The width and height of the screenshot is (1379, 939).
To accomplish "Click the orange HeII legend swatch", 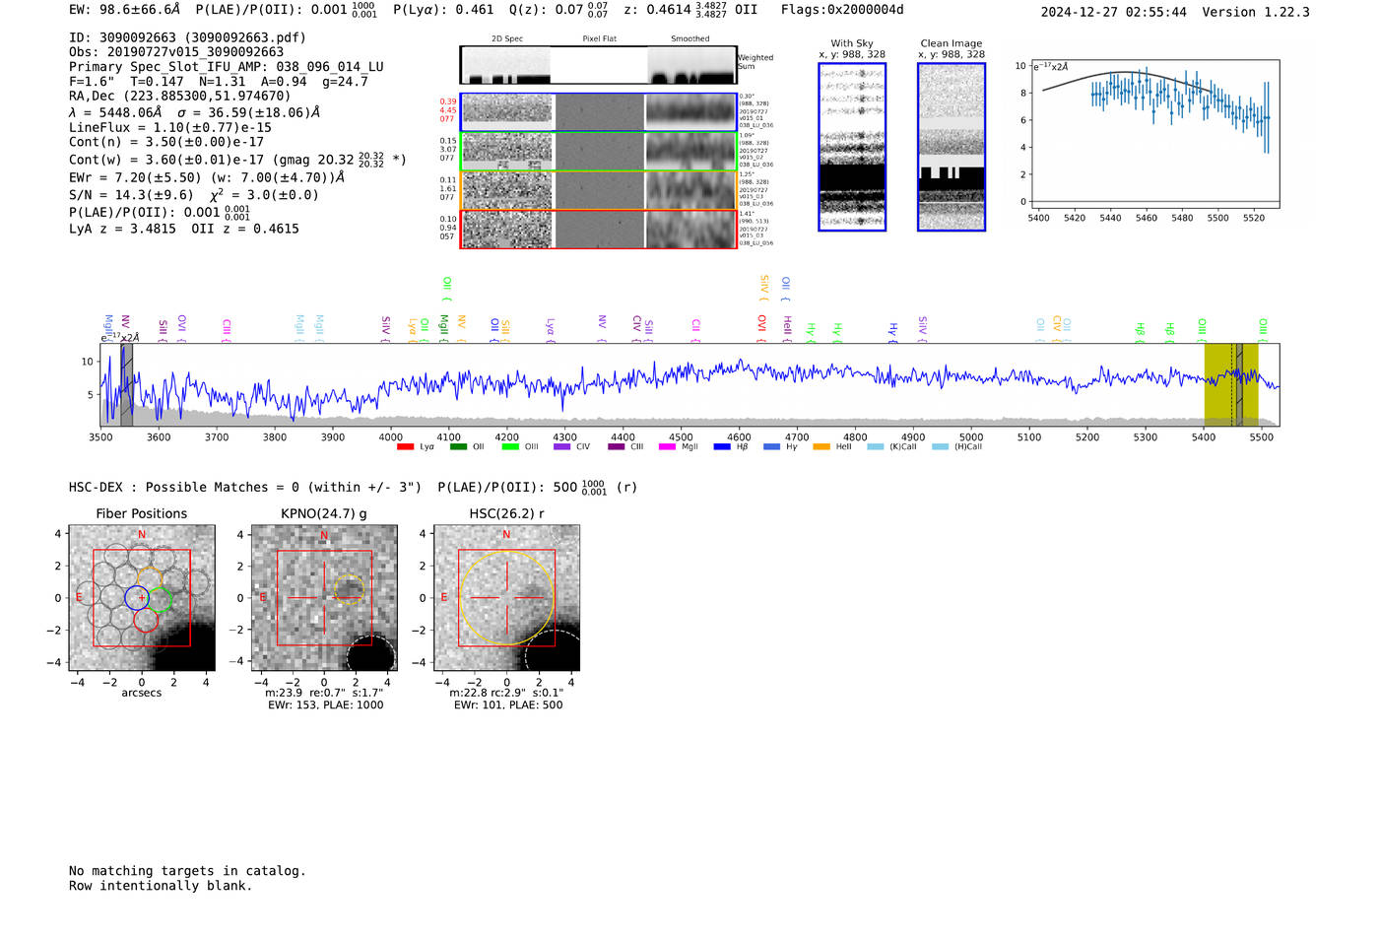I will pyautogui.click(x=821, y=447).
